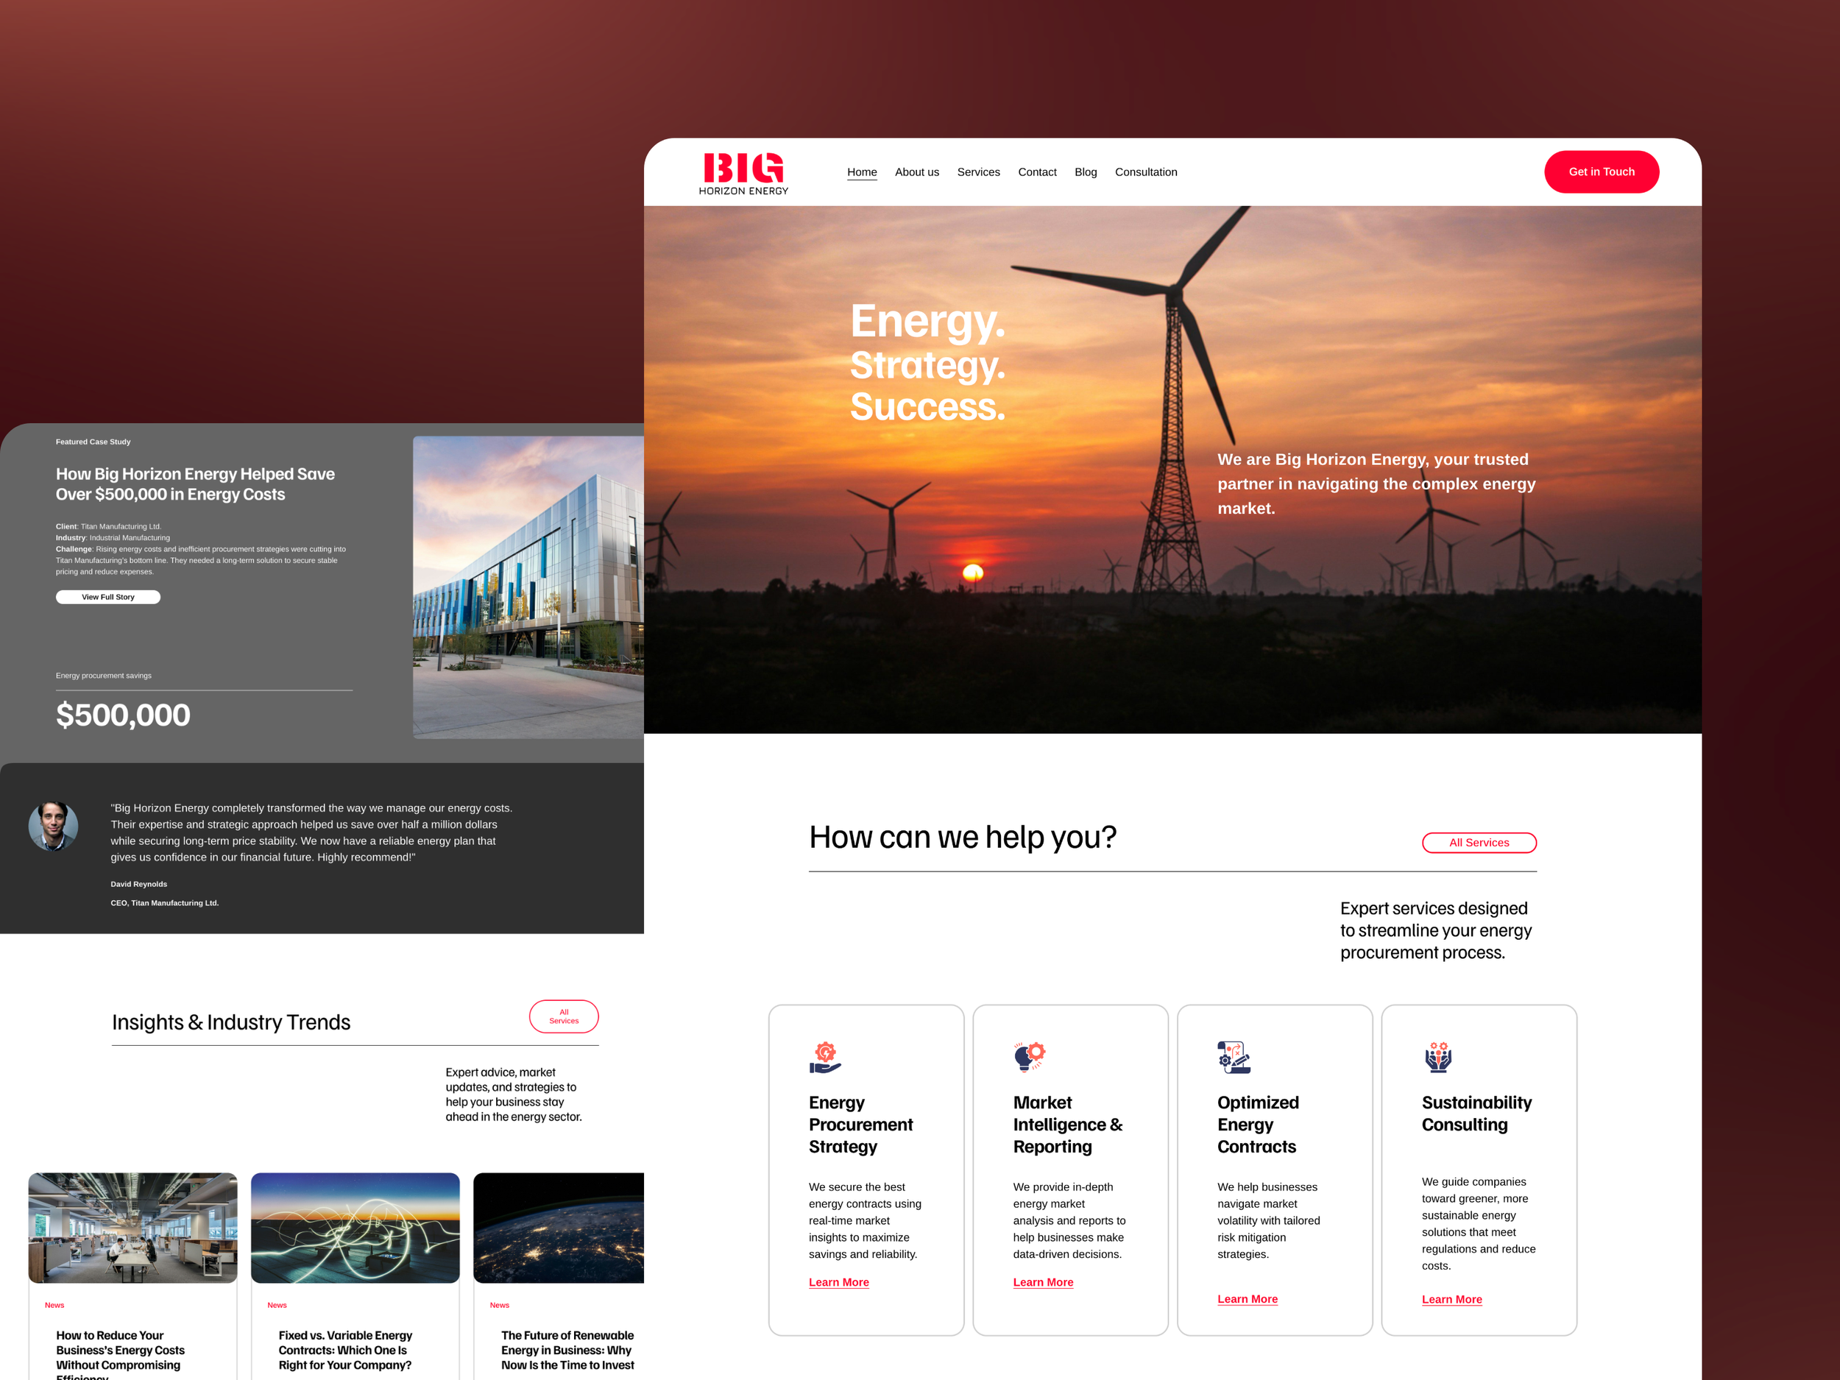Follow Learn More under Market Intelligence & Reporting
Viewport: 1840px width, 1380px height.
(x=1043, y=1282)
